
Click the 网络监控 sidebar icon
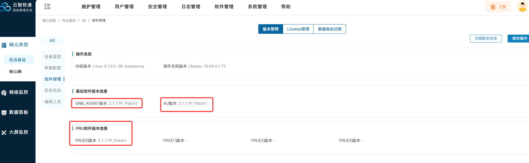4,93
